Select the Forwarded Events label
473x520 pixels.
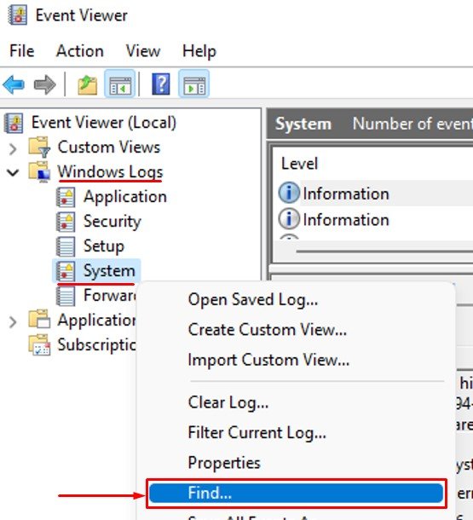110,296
